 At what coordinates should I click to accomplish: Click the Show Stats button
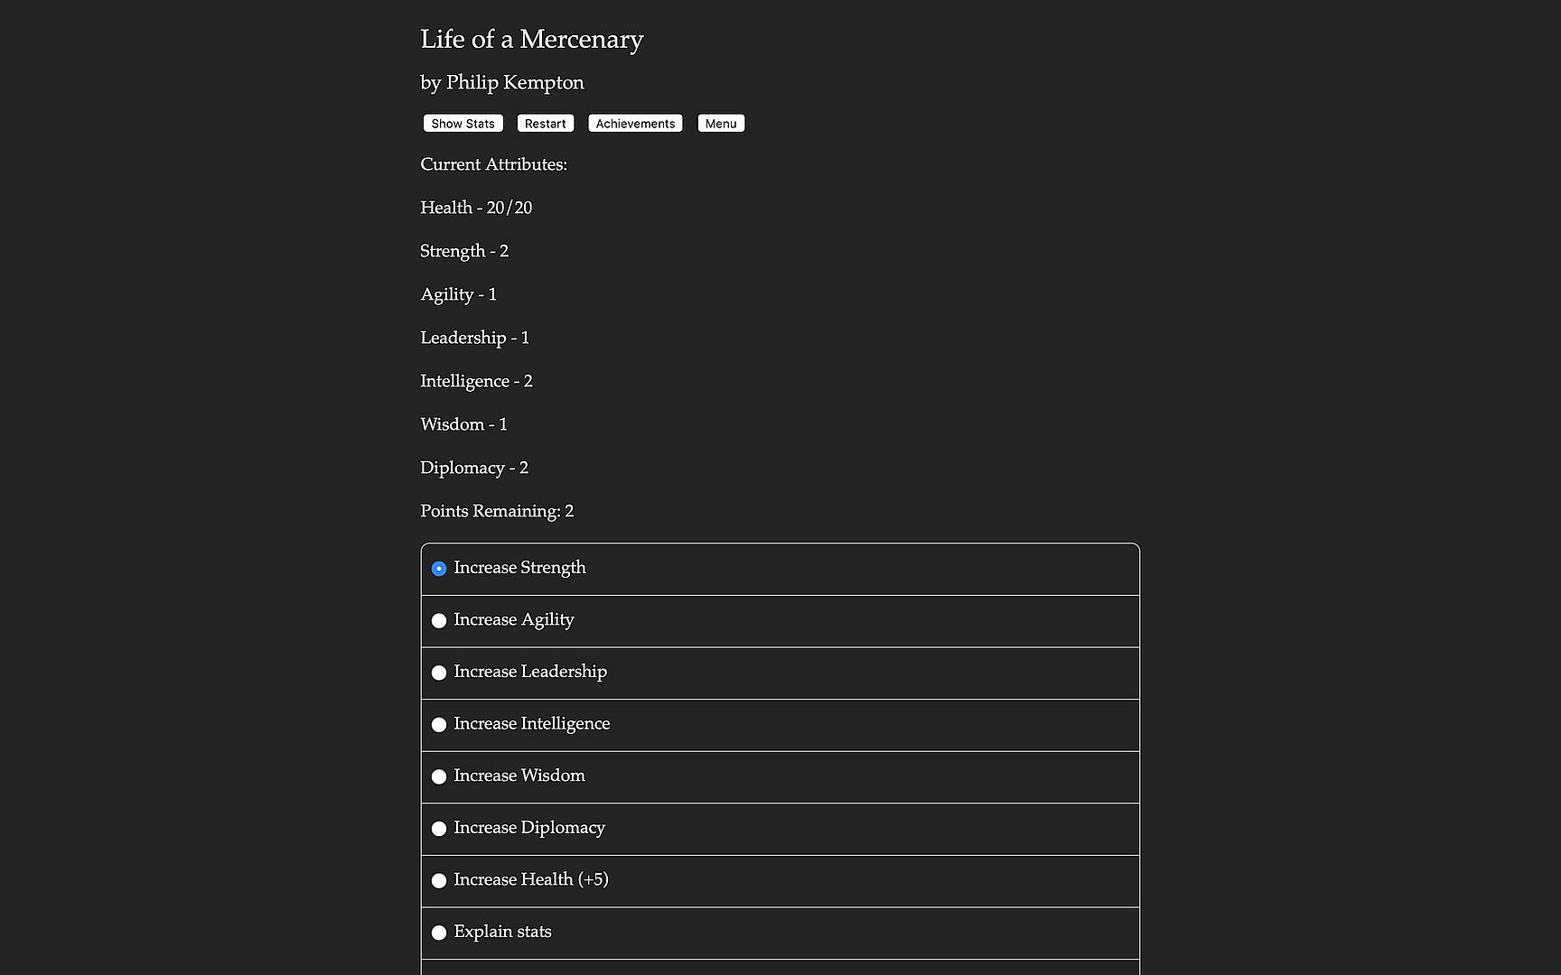(x=463, y=124)
